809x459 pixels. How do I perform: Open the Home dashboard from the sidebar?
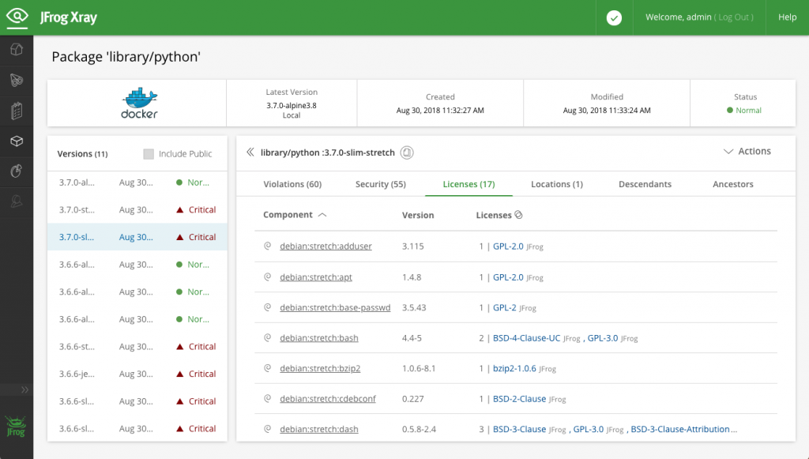17,49
